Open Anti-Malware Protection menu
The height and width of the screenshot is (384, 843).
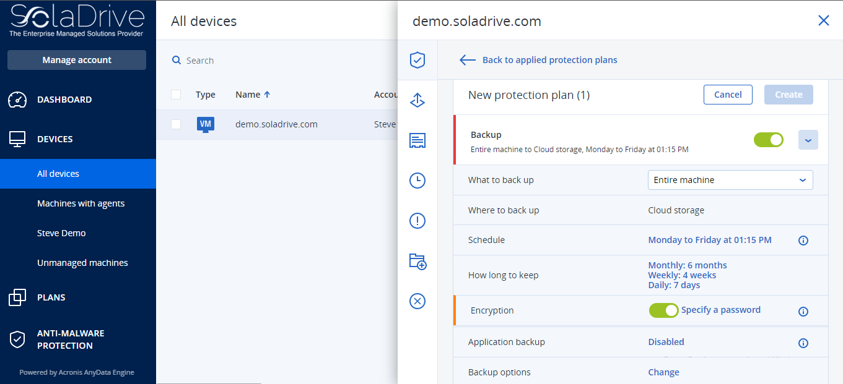[x=71, y=339]
